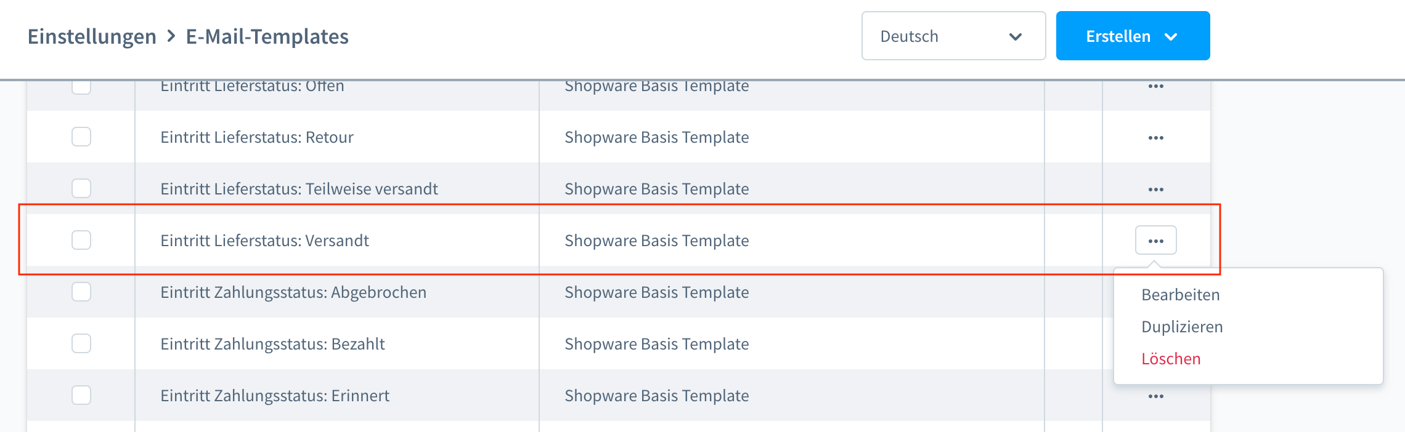Tick checkbox for Zahlungsstatus: Abgebrochen
This screenshot has height=432, width=1405.
pyautogui.click(x=81, y=292)
